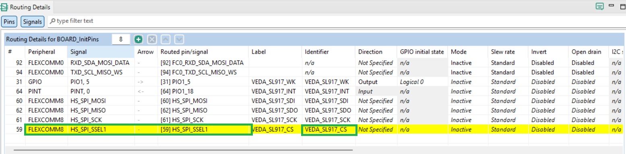Select the PIO1, 5 signal cell
The height and width of the screenshot is (154, 626).
pyautogui.click(x=101, y=82)
